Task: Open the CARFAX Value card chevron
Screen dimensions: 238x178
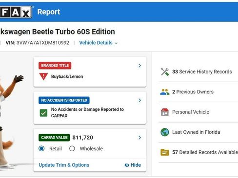Action: click(x=139, y=138)
